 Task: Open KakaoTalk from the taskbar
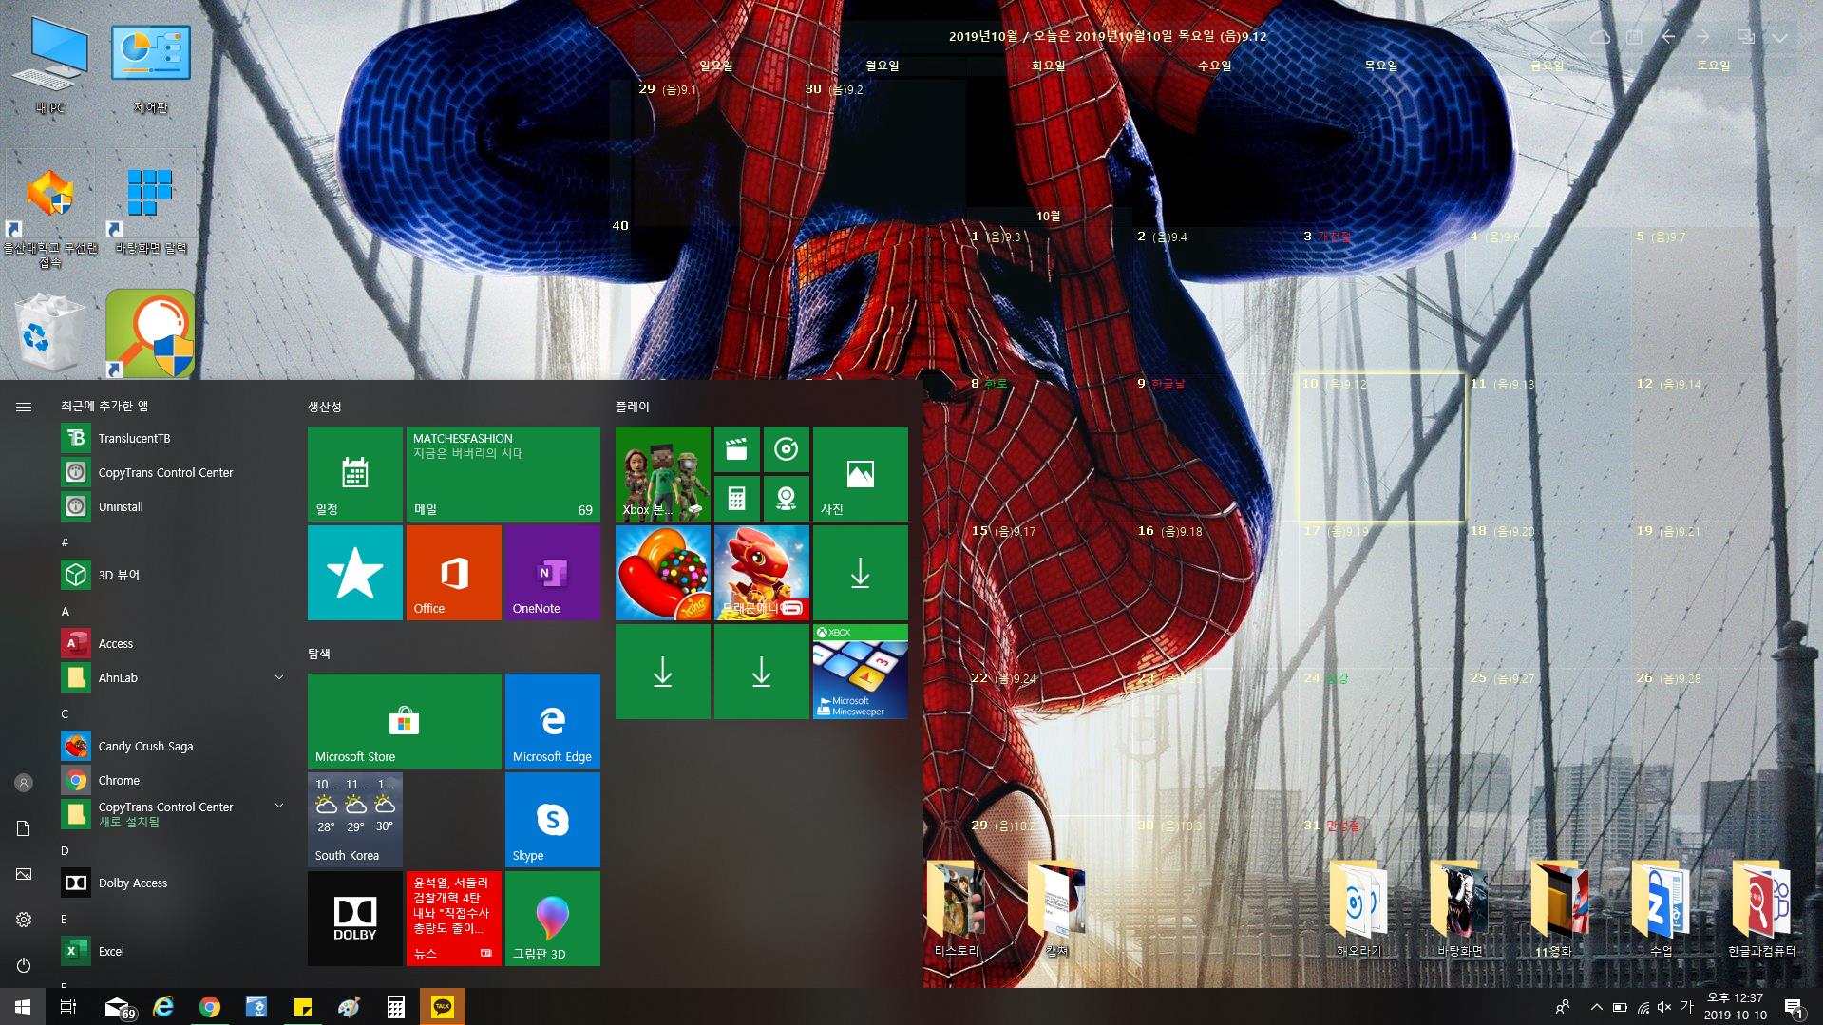pos(443,1007)
